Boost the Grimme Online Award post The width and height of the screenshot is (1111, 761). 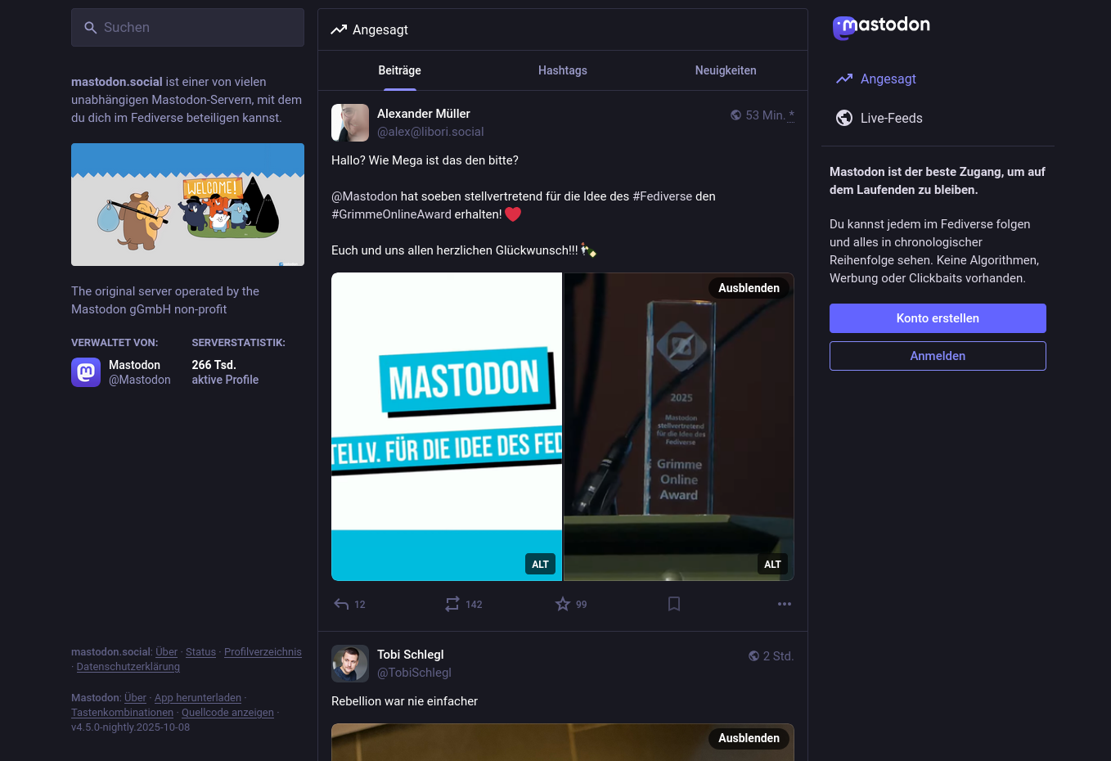point(452,604)
